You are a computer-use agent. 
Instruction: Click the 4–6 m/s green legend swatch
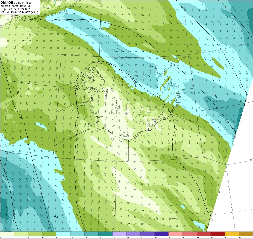click(x=35, y=234)
